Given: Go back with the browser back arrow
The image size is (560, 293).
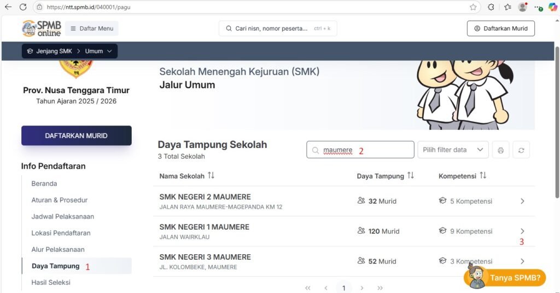Looking at the screenshot, I should pyautogui.click(x=8, y=7).
